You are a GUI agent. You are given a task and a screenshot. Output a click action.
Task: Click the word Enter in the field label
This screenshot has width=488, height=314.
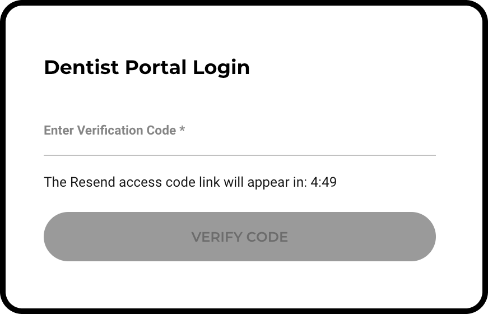tap(59, 131)
